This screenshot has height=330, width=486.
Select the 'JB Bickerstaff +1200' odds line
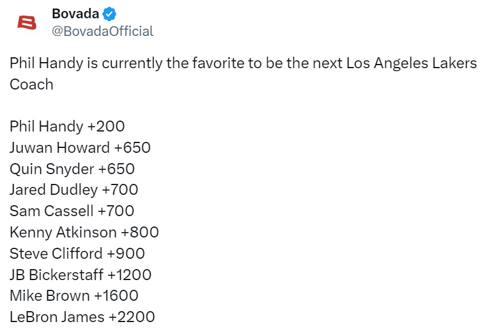(80, 275)
